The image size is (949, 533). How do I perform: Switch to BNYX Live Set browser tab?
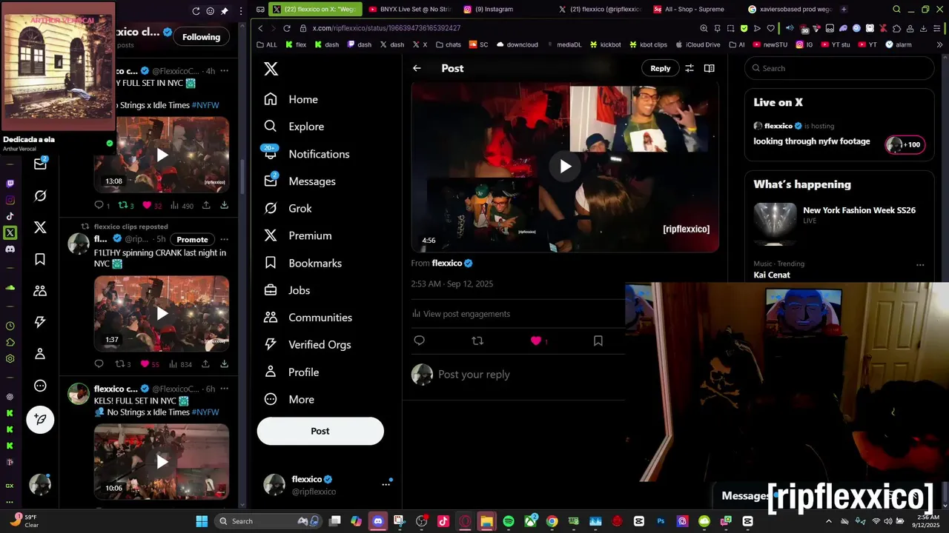[x=409, y=9]
